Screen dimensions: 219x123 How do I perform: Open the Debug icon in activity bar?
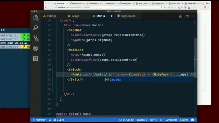[36, 49]
